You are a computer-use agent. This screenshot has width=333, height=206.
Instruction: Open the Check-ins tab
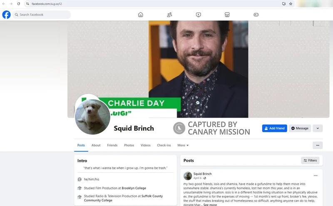(164, 145)
